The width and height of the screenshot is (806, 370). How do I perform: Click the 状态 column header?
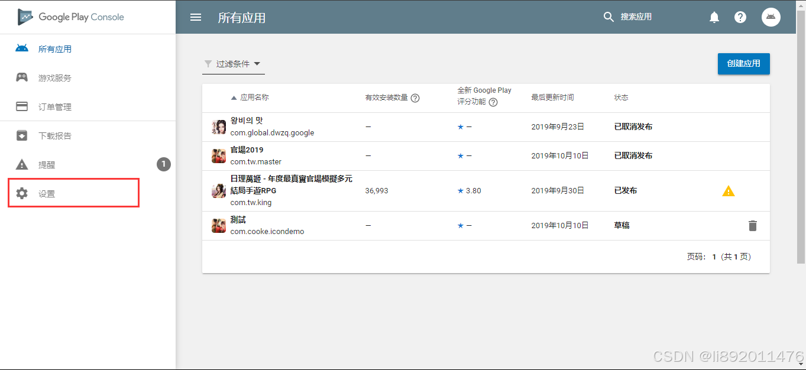(621, 98)
